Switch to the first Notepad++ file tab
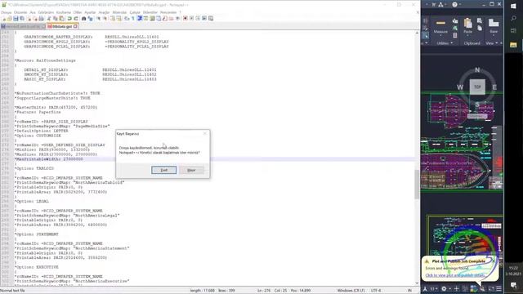The image size is (523, 294). [23, 26]
